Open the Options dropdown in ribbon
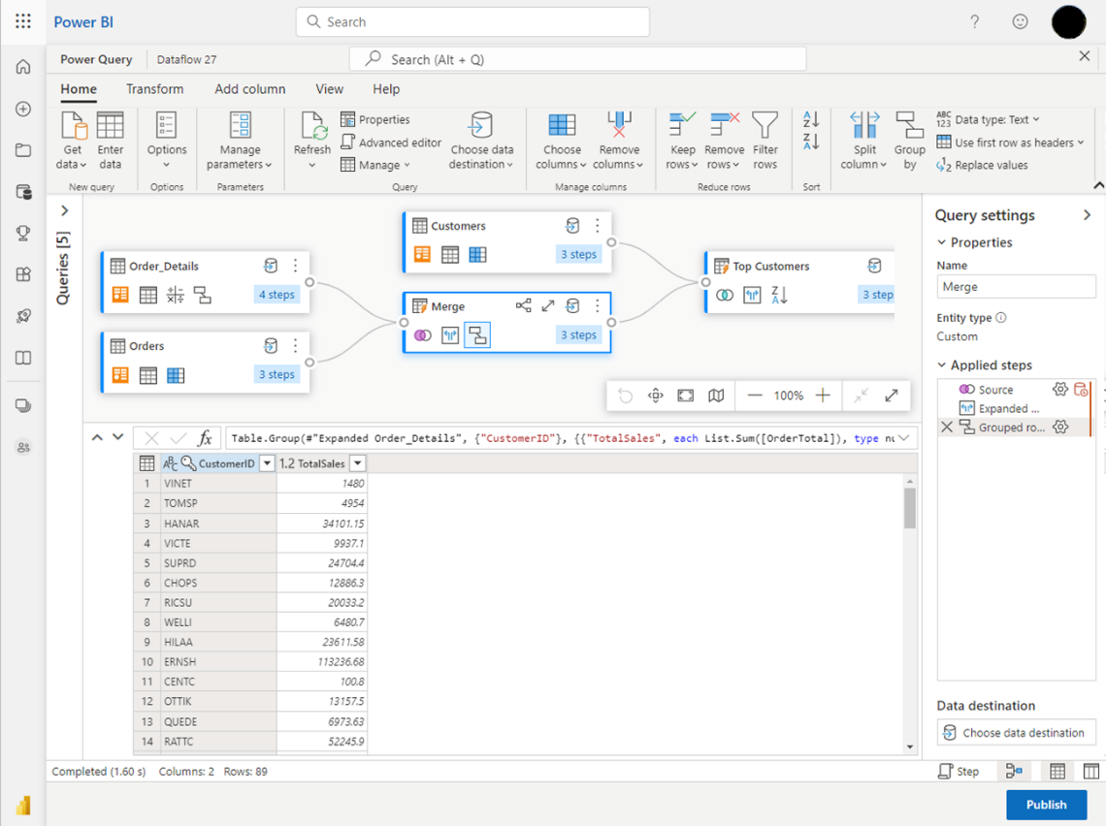 tap(167, 141)
